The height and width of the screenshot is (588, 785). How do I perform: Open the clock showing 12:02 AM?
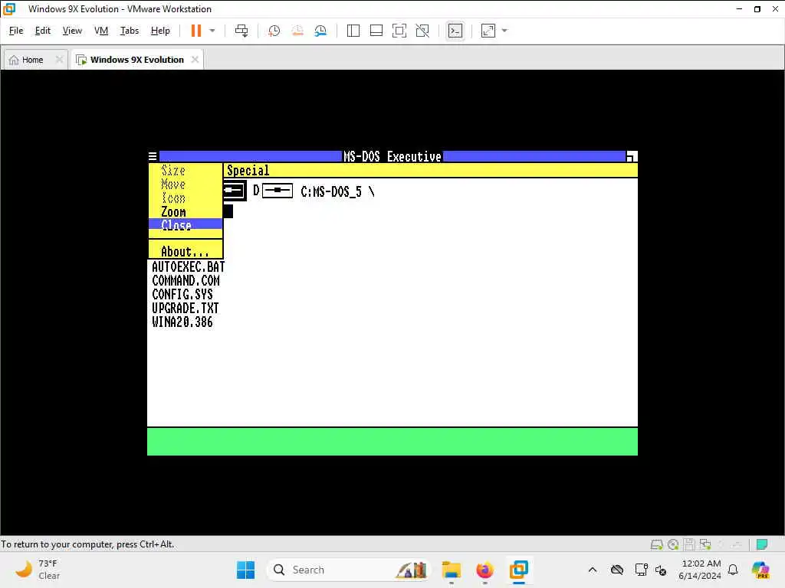[x=700, y=570]
